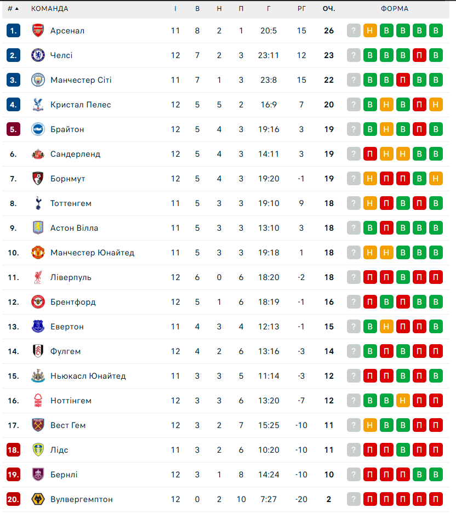456x513 pixels.
Task: Click Arsenal's orange Н draw form badge
Action: [370, 31]
